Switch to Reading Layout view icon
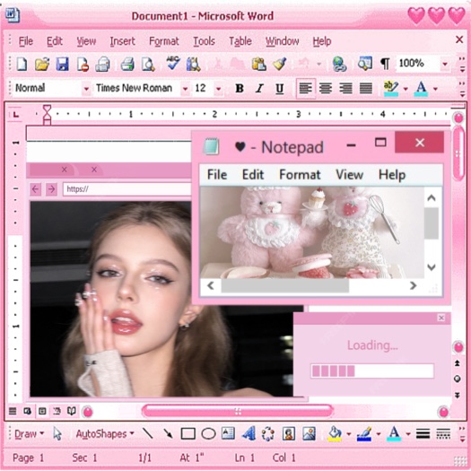Screen dimensions: 471x471 click(71, 411)
